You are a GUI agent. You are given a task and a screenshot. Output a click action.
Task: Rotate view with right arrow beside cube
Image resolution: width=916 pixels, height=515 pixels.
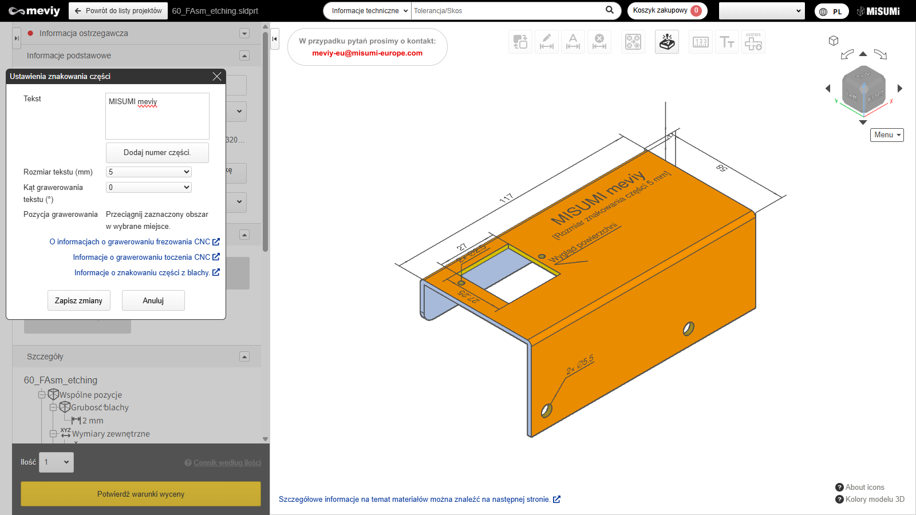tap(900, 88)
